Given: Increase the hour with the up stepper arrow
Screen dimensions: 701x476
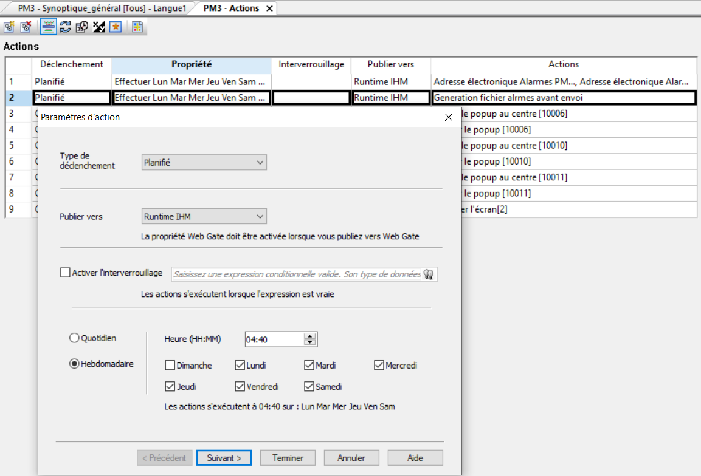Looking at the screenshot, I should [310, 336].
